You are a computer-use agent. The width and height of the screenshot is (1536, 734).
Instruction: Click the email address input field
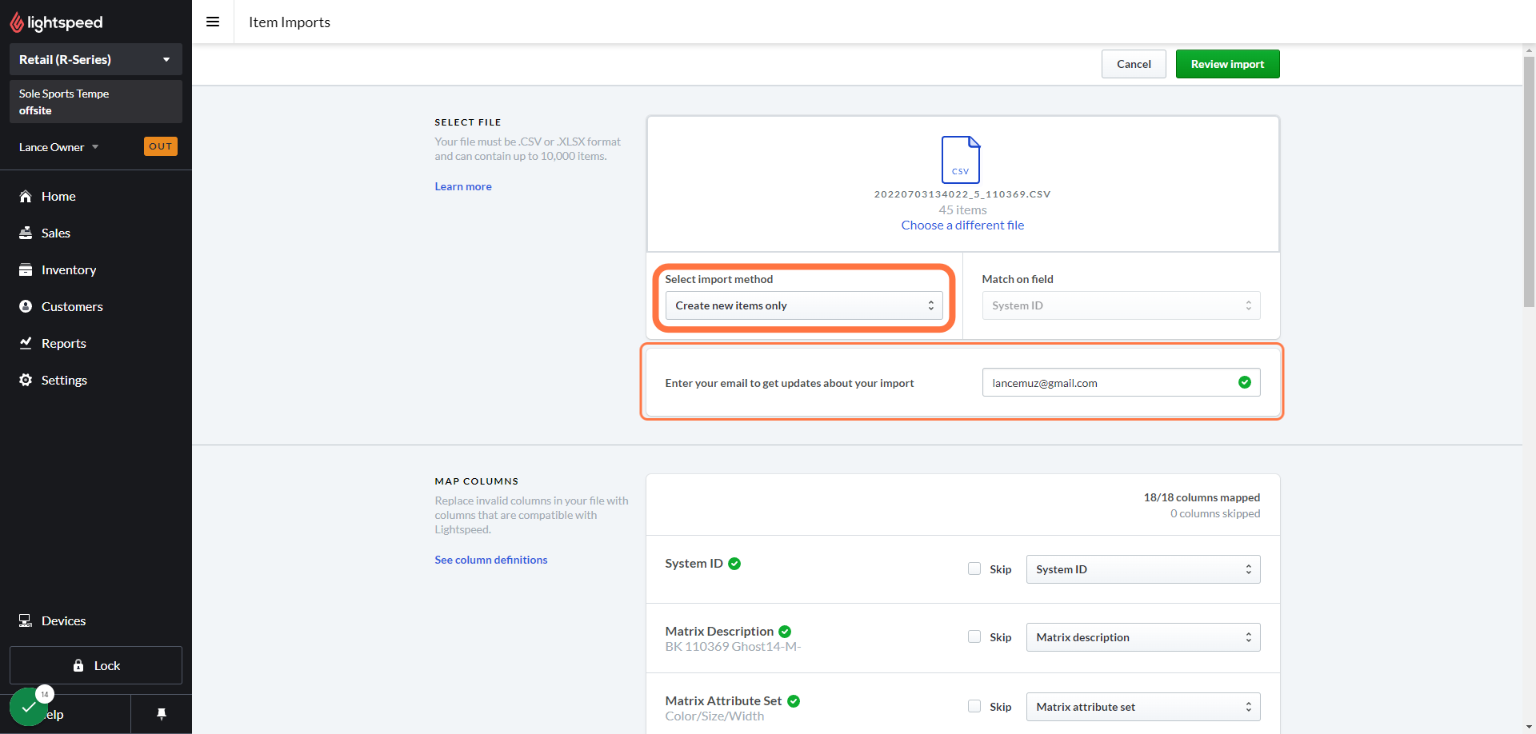(x=1121, y=382)
